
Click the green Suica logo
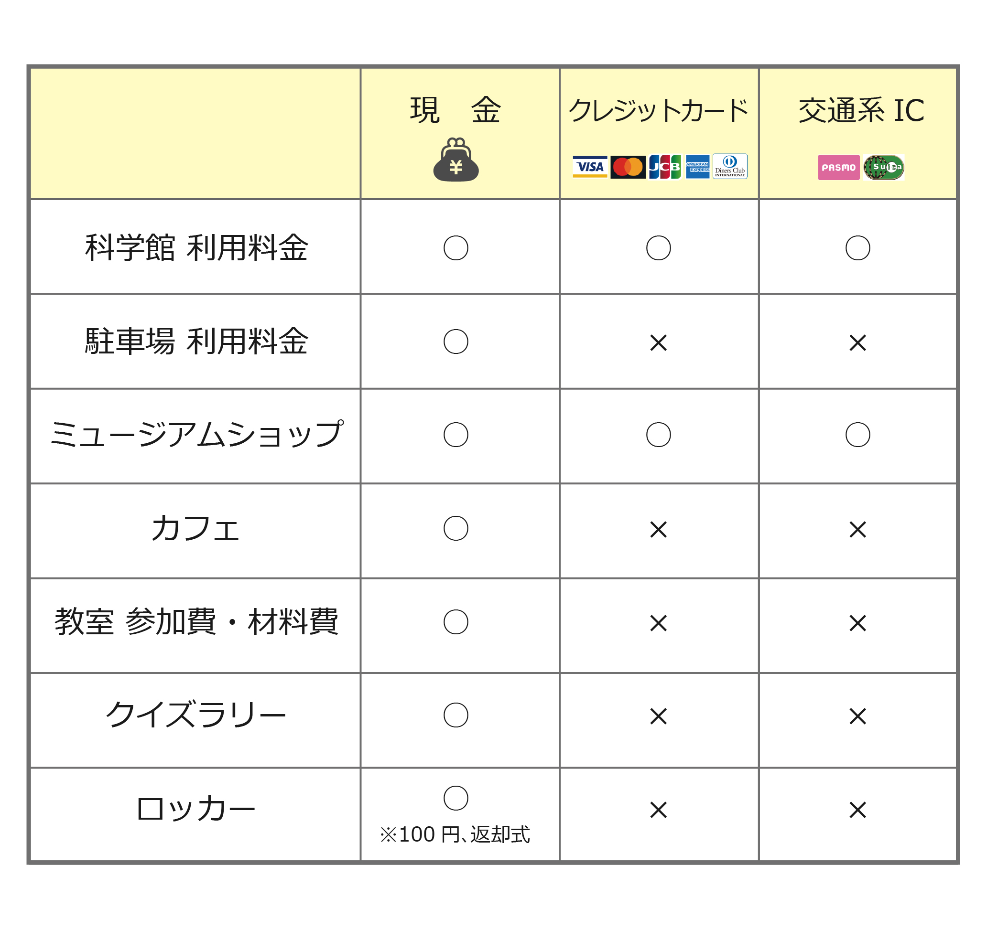(x=884, y=167)
